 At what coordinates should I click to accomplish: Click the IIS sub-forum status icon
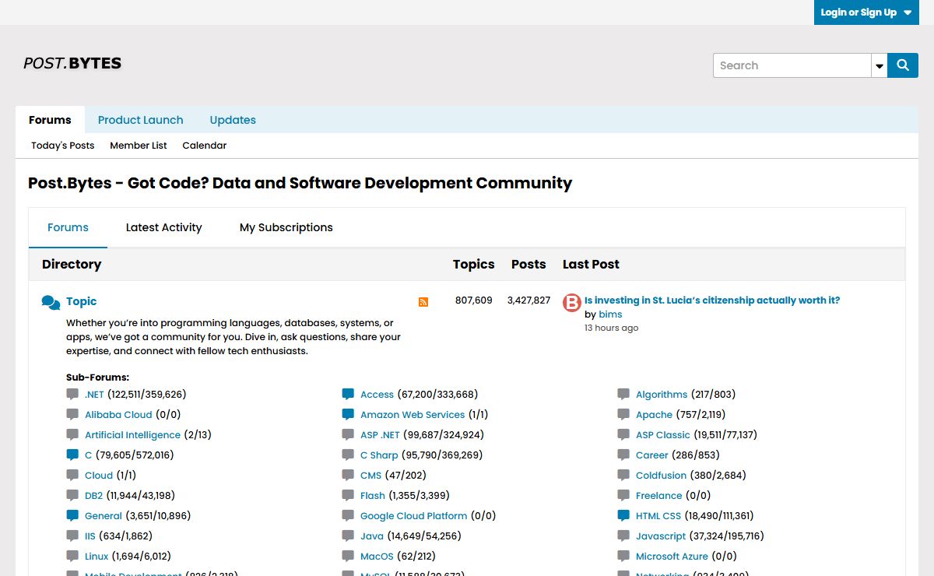(72, 536)
